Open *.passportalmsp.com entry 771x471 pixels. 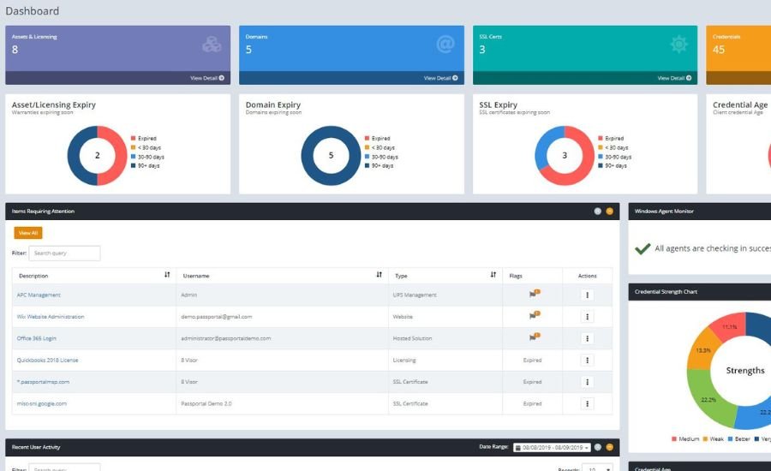[x=44, y=382]
